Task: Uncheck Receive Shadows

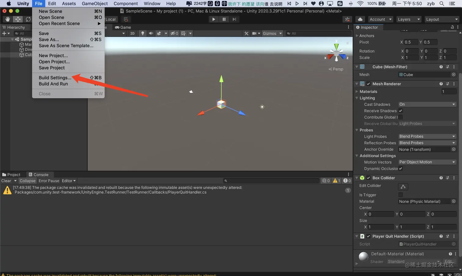Action: (x=401, y=111)
